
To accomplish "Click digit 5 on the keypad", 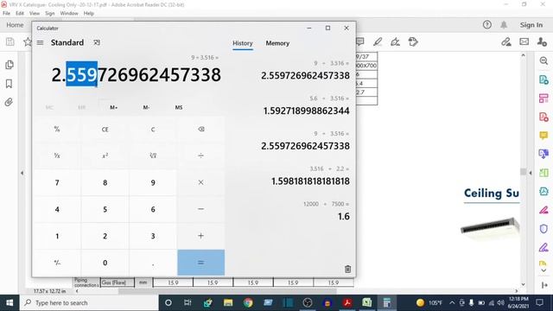I will [x=105, y=209].
